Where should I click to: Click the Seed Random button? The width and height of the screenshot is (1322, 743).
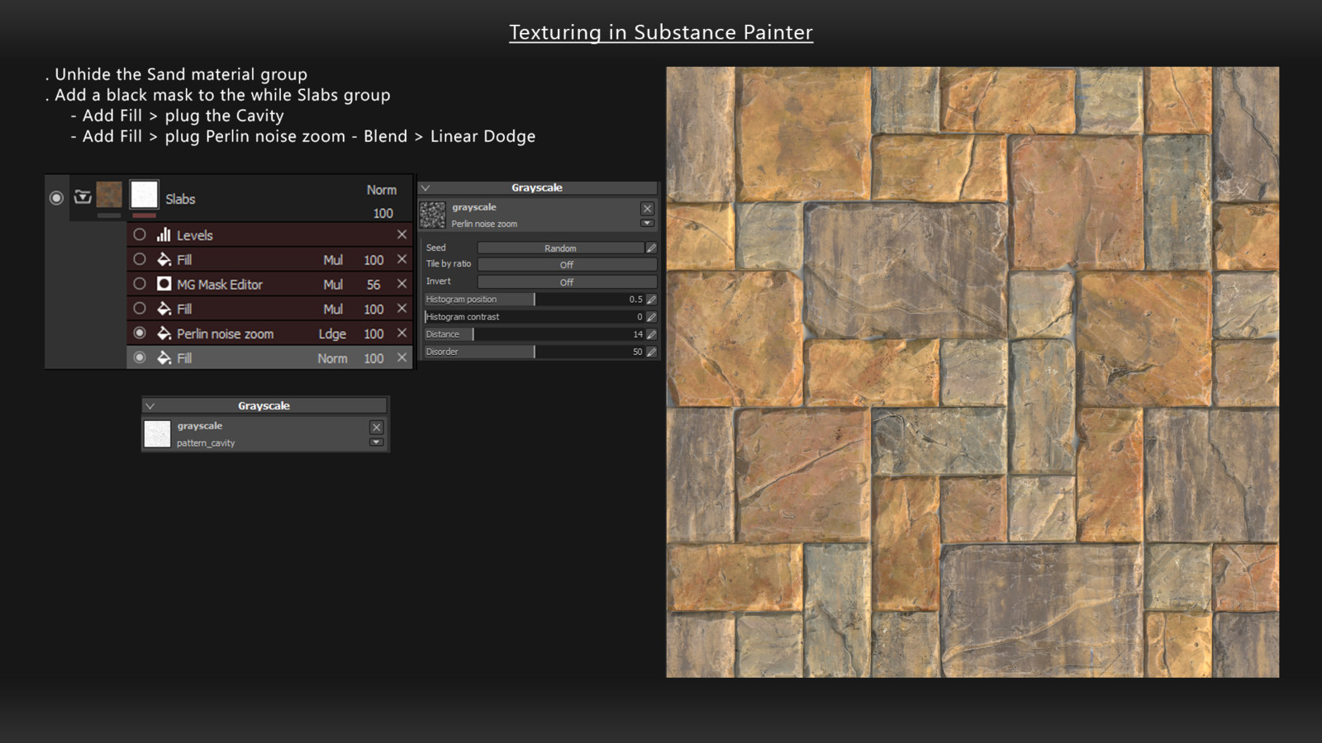(x=560, y=248)
